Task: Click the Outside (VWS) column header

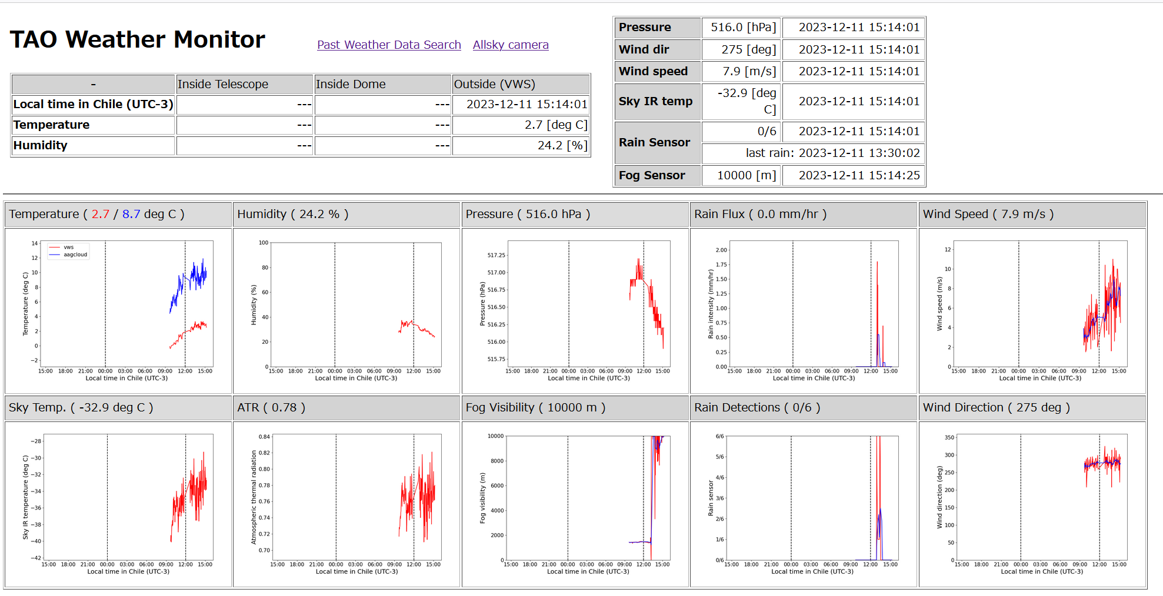Action: [494, 84]
